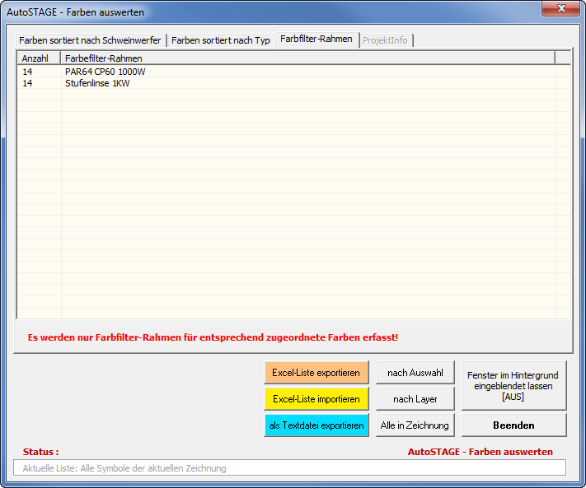Viewport: 586px width, 488px height.
Task: Choose the nach Auswahl button
Action: pyautogui.click(x=415, y=373)
